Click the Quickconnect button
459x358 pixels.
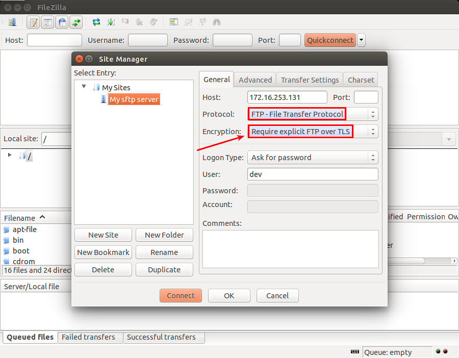click(x=330, y=40)
